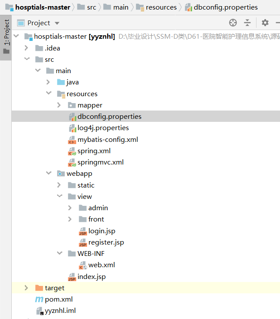Image resolution: width=280 pixels, height=319 pixels.
Task: Select the yyznhl.iml file
Action: click(x=60, y=311)
